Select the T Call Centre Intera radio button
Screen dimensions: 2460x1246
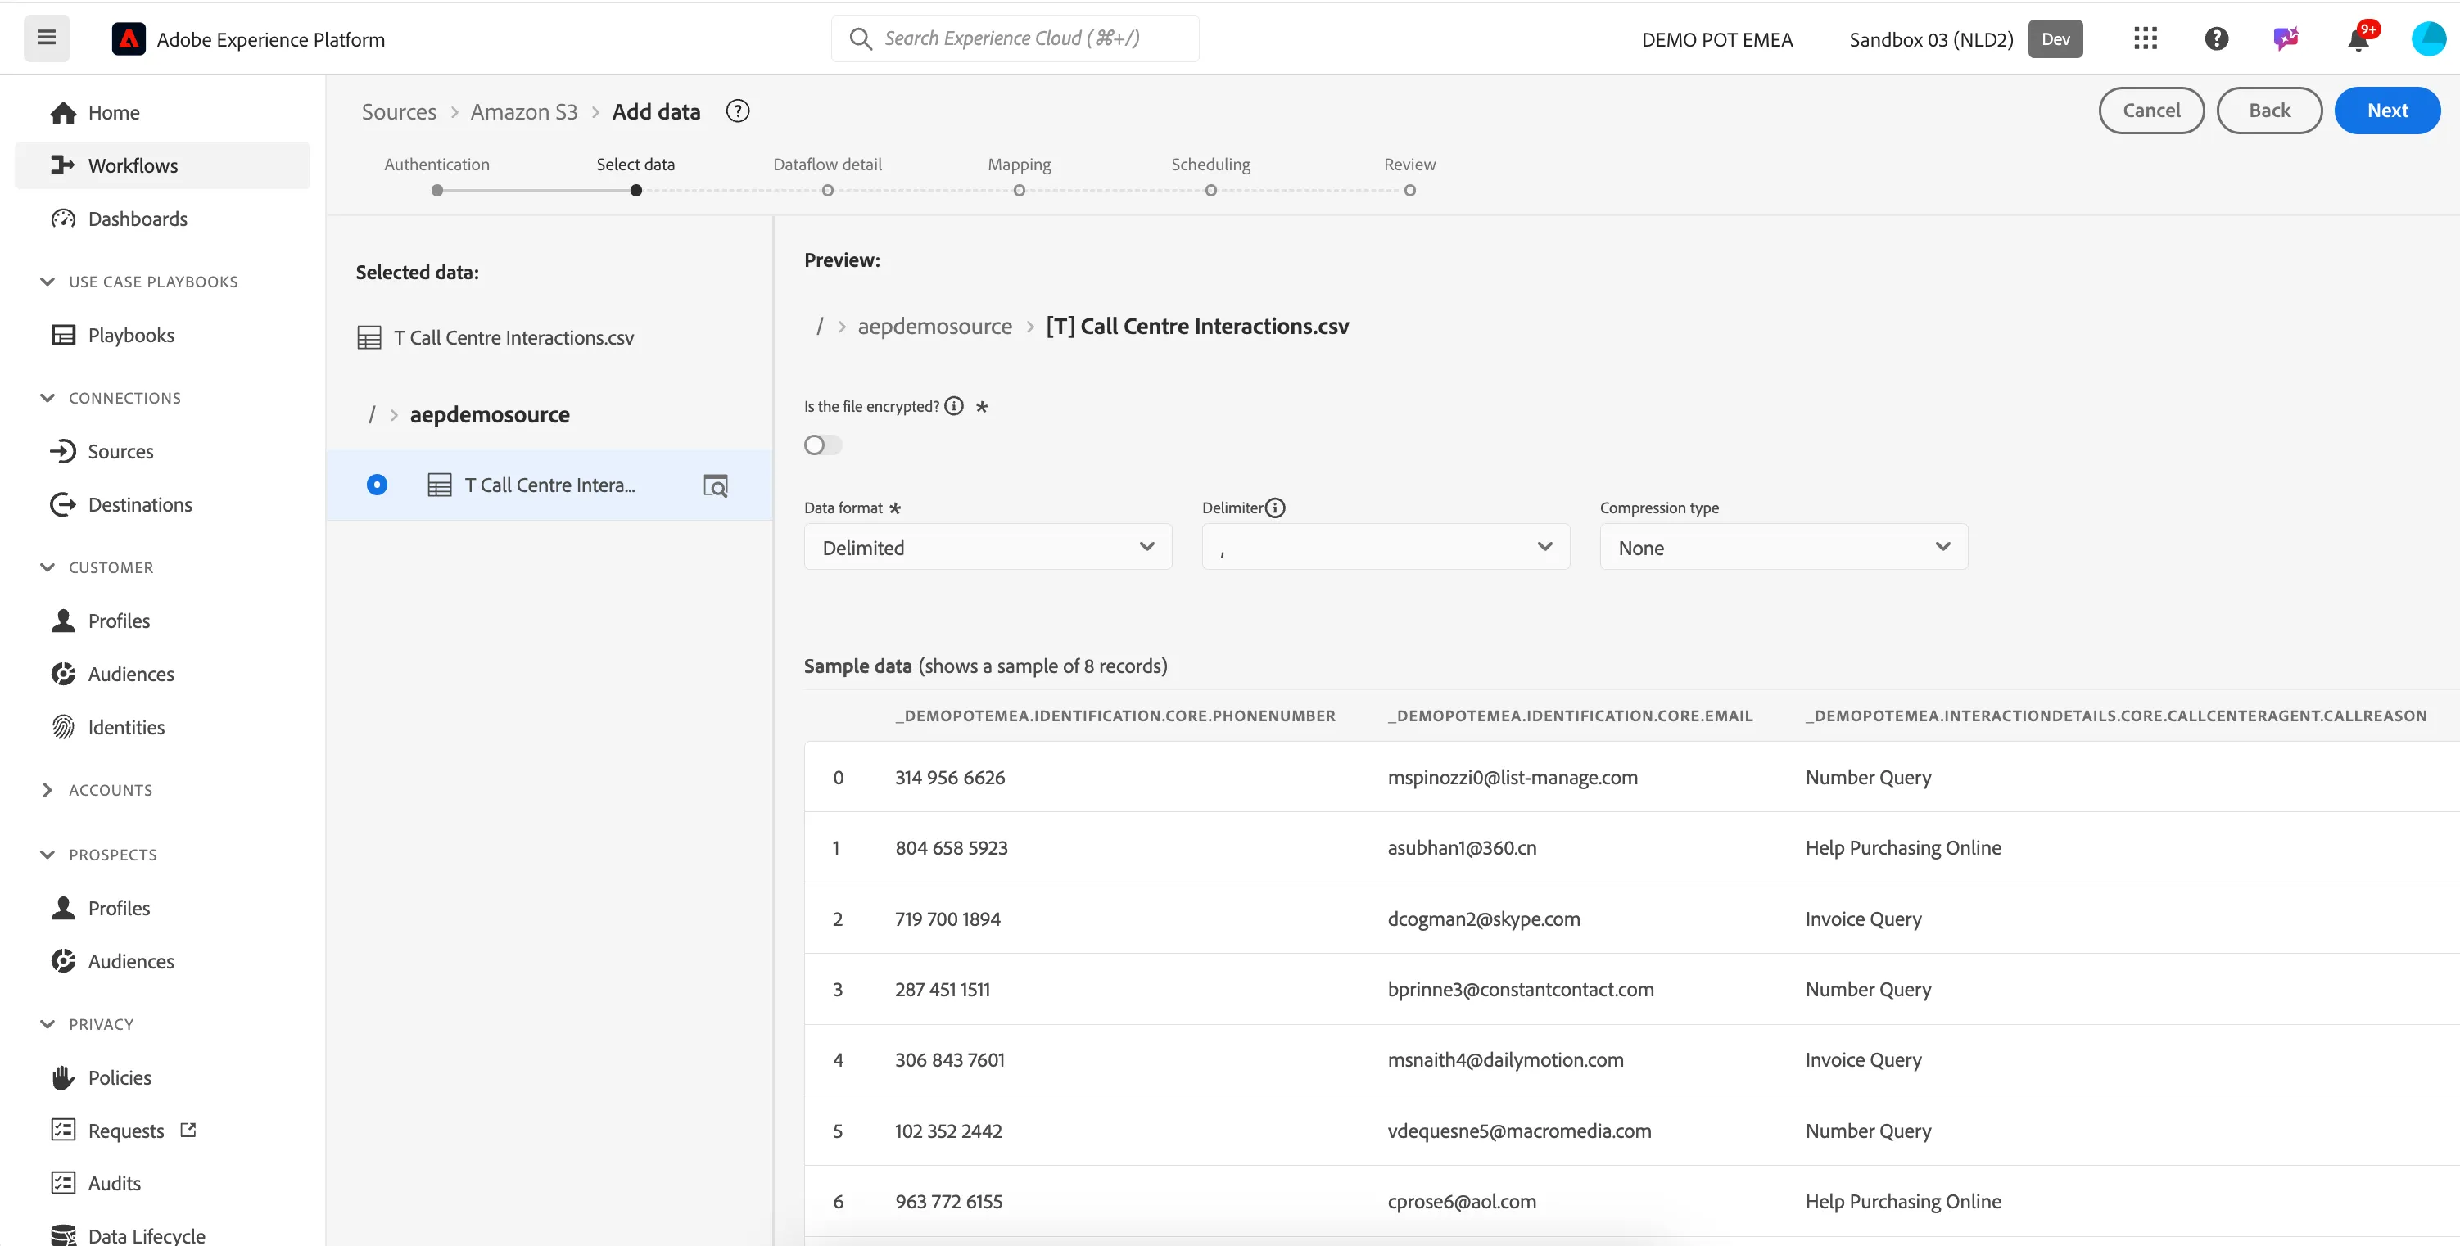click(378, 485)
